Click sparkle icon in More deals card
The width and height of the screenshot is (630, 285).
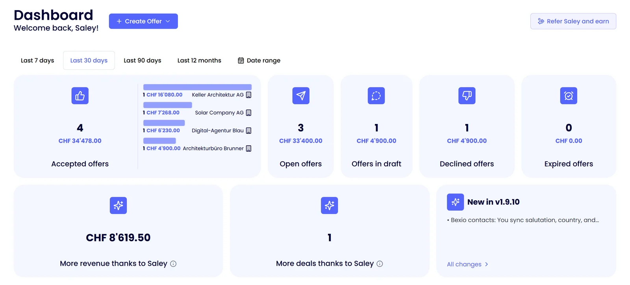(330, 205)
